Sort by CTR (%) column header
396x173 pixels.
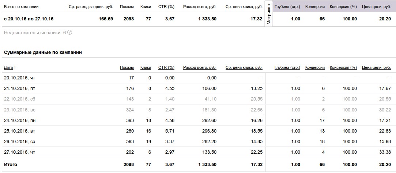point(166,67)
